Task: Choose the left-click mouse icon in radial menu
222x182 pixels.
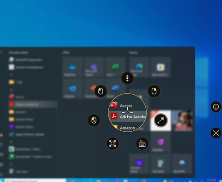Action: (100, 91)
